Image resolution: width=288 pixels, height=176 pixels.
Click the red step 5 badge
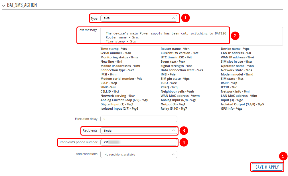point(283,156)
